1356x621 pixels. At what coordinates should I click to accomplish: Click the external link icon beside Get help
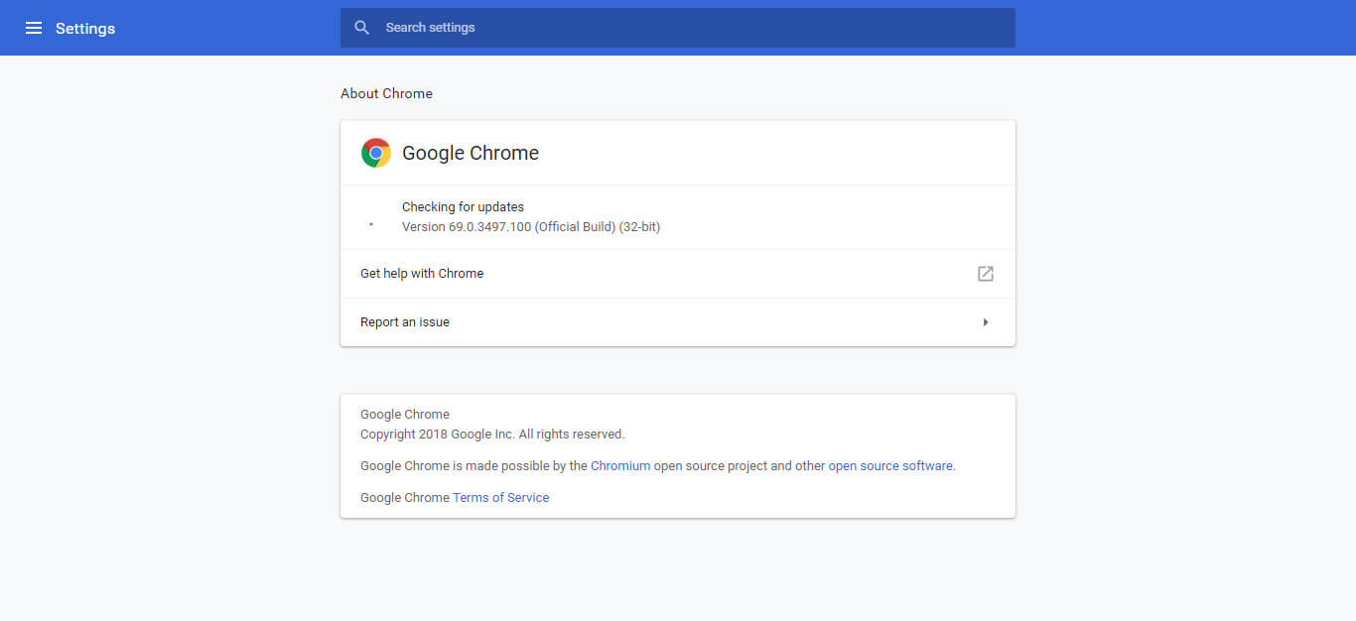point(985,273)
